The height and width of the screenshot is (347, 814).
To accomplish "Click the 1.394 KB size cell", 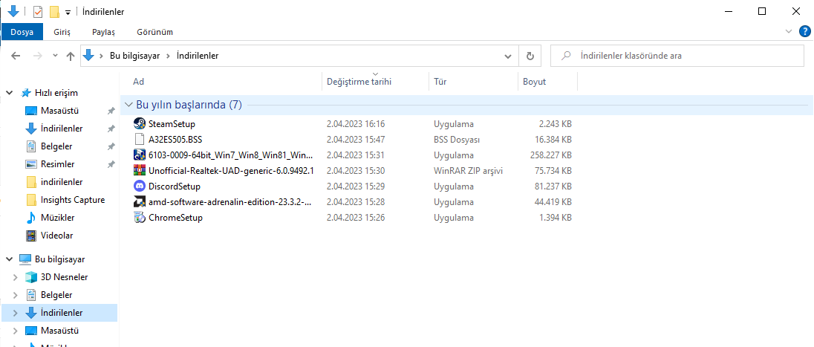I will point(556,218).
